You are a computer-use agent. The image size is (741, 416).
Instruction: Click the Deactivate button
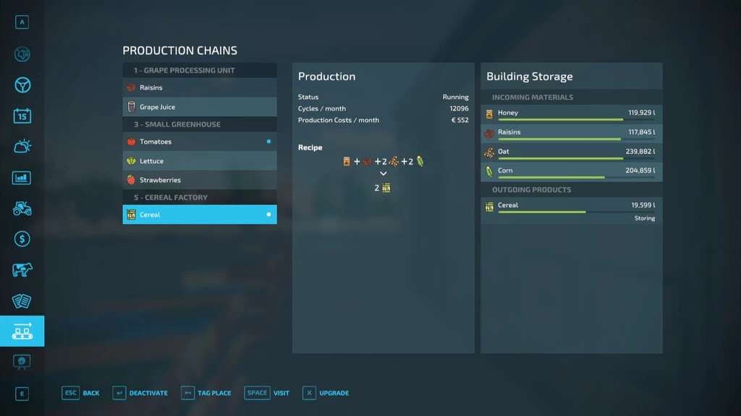[140, 393]
